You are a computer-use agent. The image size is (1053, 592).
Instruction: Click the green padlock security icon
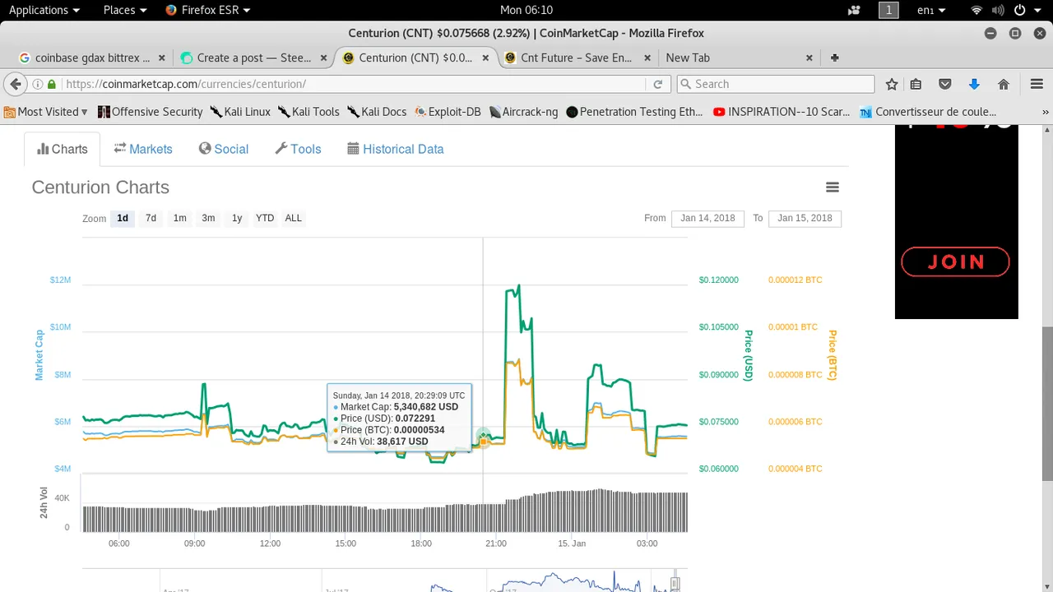(x=52, y=84)
